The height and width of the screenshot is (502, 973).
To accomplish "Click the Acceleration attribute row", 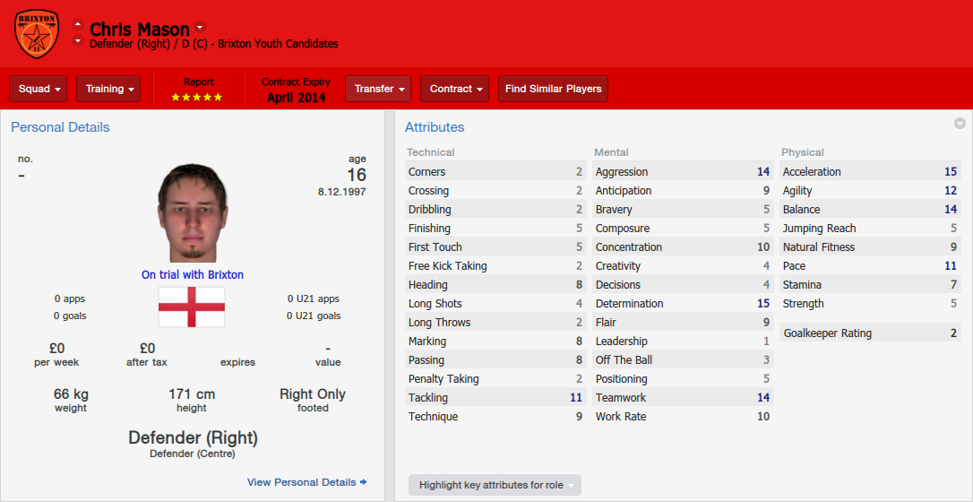I will tap(870, 172).
